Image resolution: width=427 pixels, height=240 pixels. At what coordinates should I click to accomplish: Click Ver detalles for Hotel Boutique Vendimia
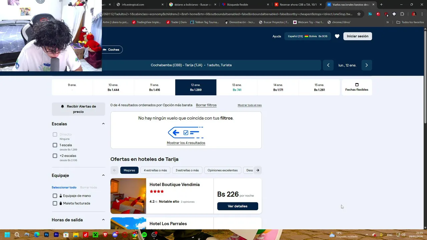238,206
